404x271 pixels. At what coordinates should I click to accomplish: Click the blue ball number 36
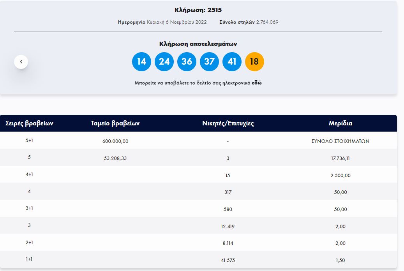tap(187, 62)
